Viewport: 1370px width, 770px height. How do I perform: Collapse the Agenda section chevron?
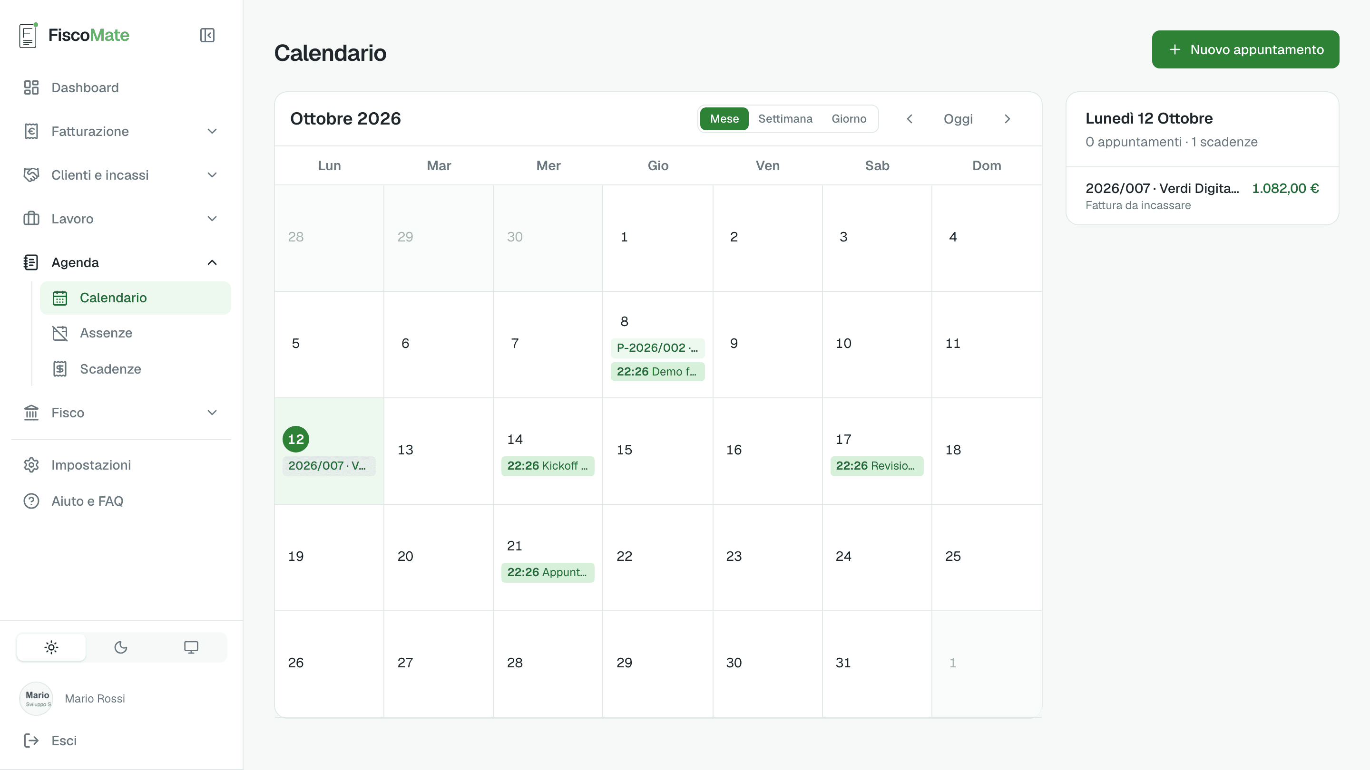212,262
